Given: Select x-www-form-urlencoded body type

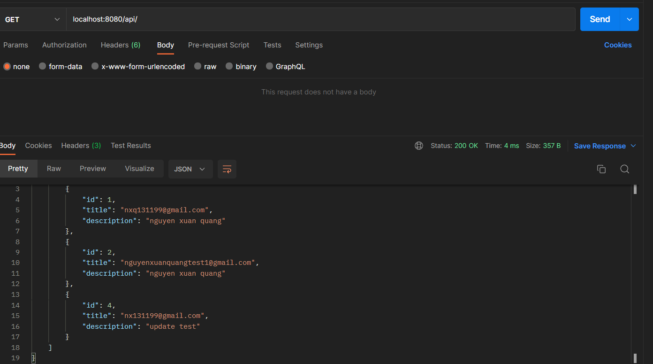Looking at the screenshot, I should (x=95, y=67).
